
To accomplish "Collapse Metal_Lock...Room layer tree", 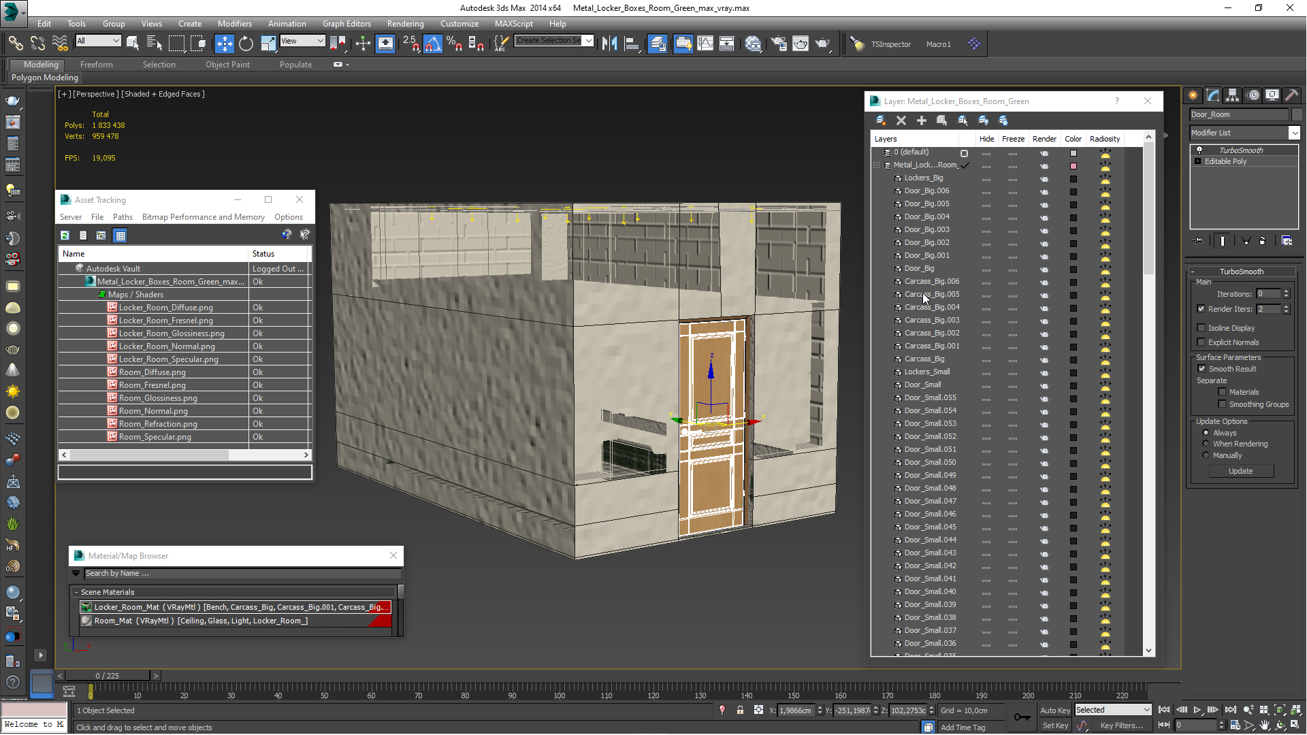I will [877, 165].
